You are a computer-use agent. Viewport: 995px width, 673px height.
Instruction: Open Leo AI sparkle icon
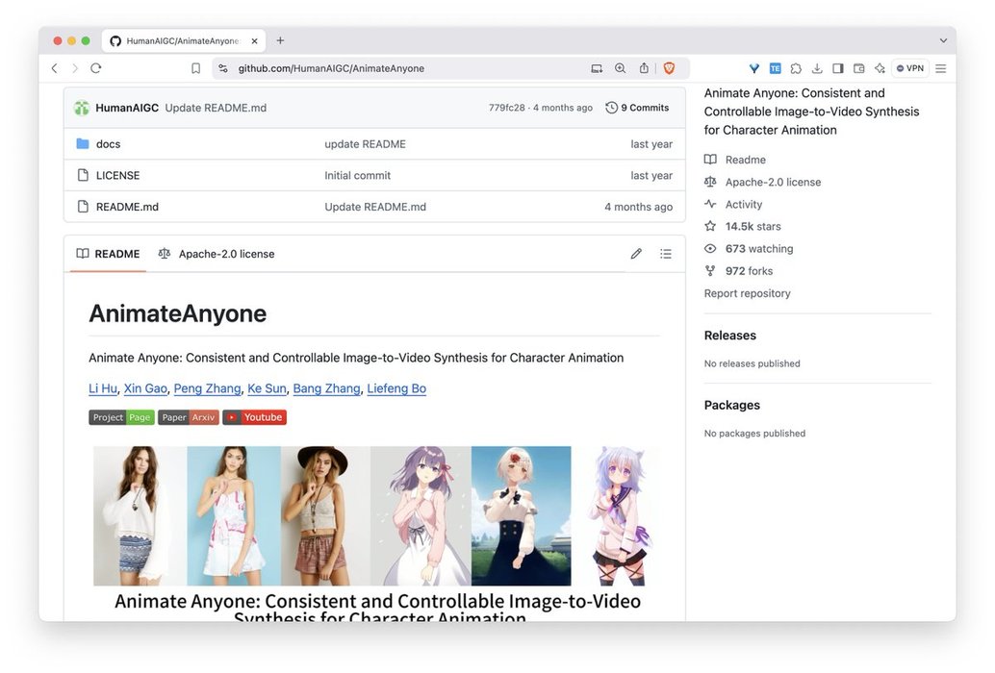tap(880, 68)
